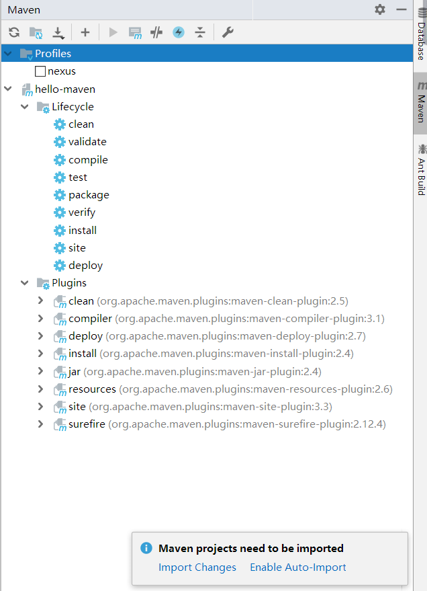Open the Database side tab
Image resolution: width=427 pixels, height=591 pixels.
(x=421, y=34)
